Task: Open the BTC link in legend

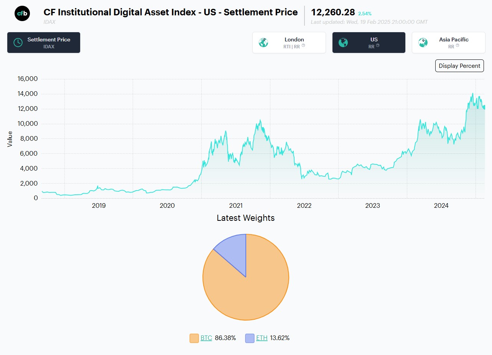Action: click(x=206, y=338)
